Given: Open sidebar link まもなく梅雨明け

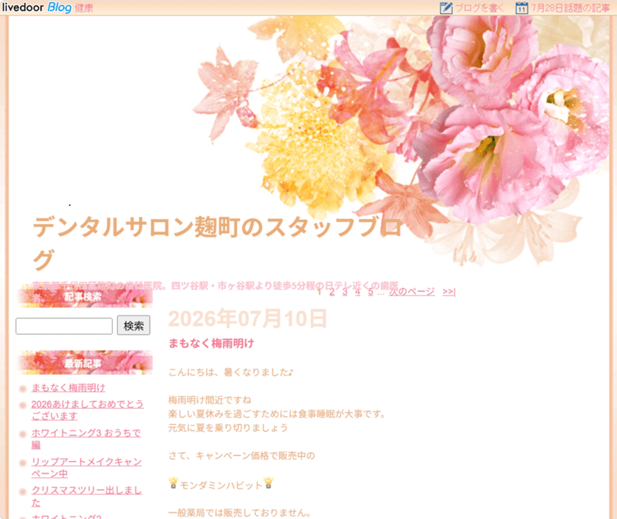Looking at the screenshot, I should 68,388.
